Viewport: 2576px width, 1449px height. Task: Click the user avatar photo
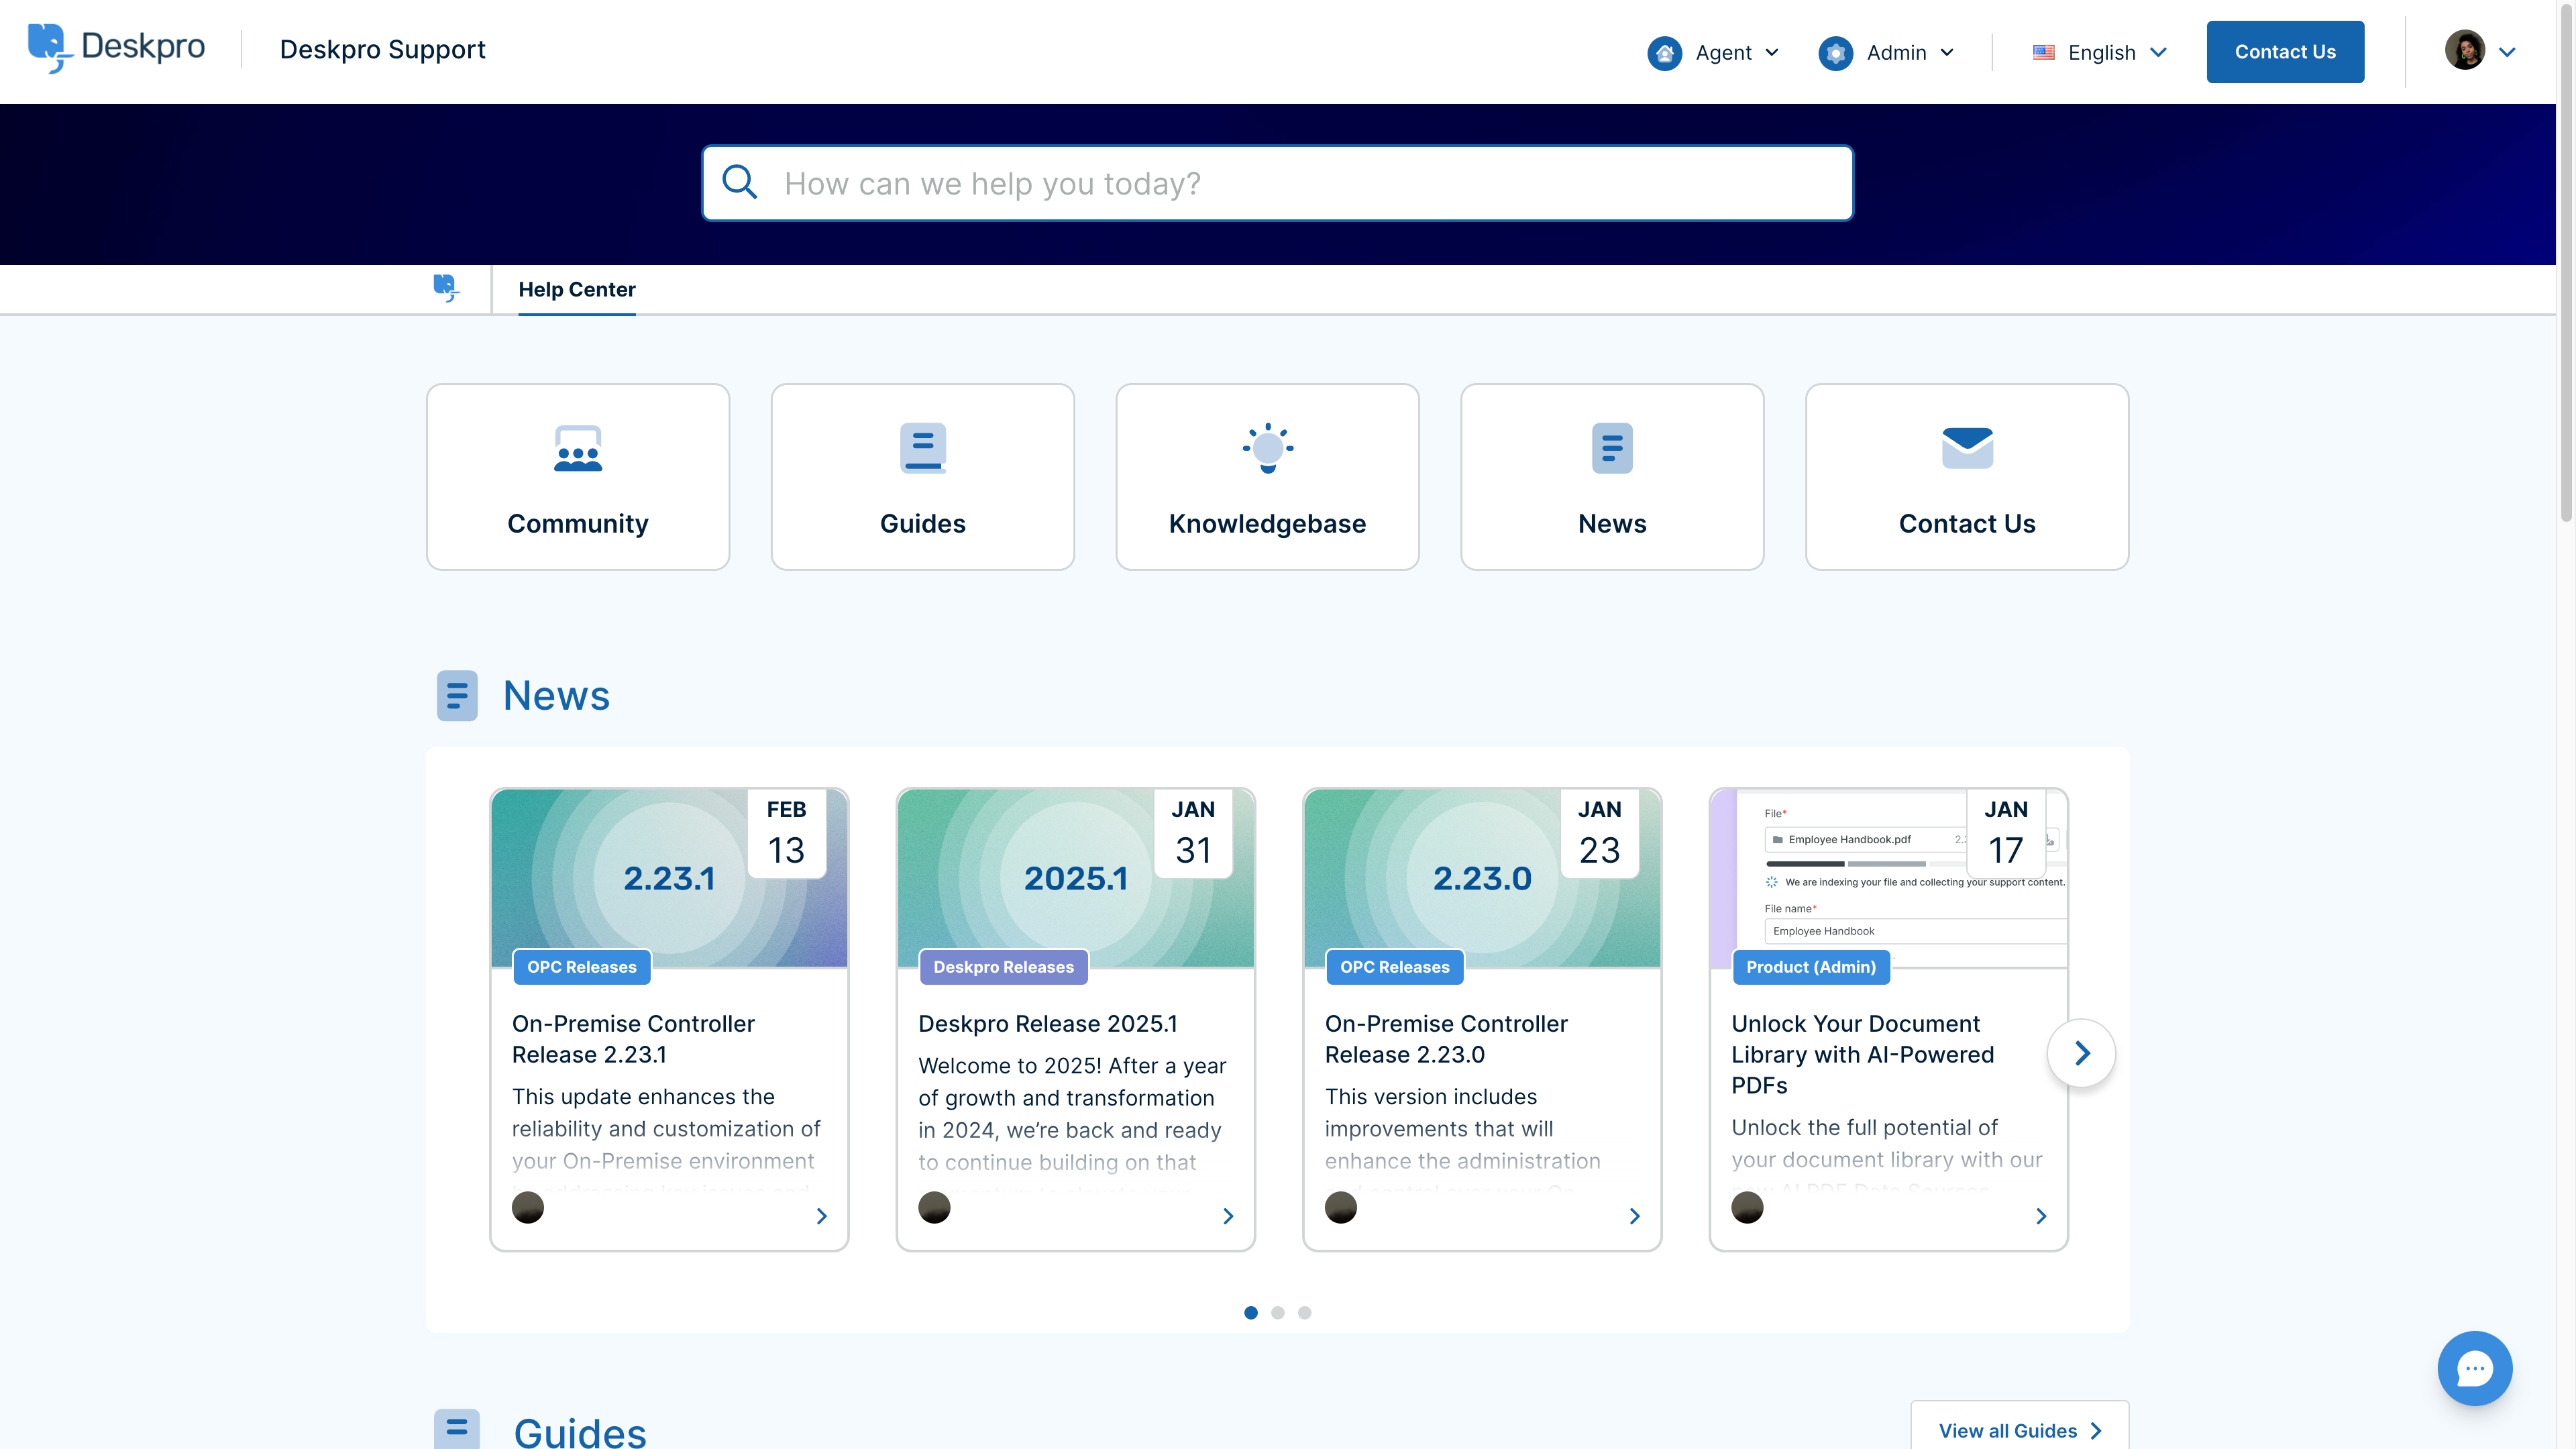2464,51
